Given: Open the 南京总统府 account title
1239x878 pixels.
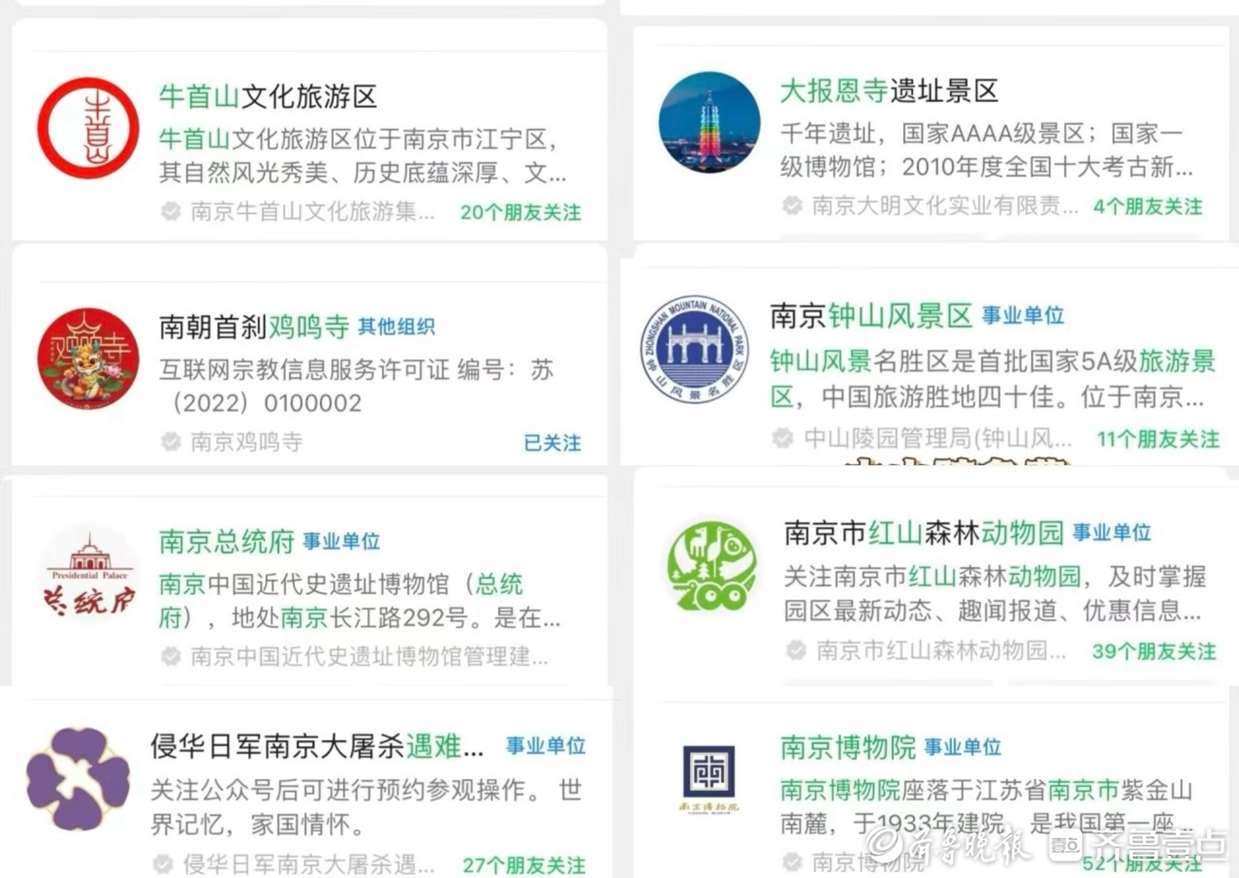Looking at the screenshot, I should click(227, 542).
